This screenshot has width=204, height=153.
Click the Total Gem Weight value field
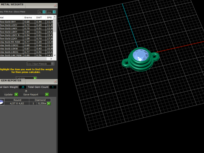(x=23, y=87)
